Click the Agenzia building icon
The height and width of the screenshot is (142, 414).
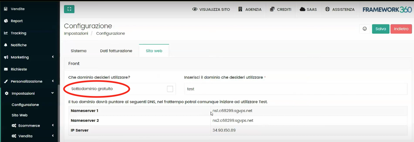[x=240, y=9]
